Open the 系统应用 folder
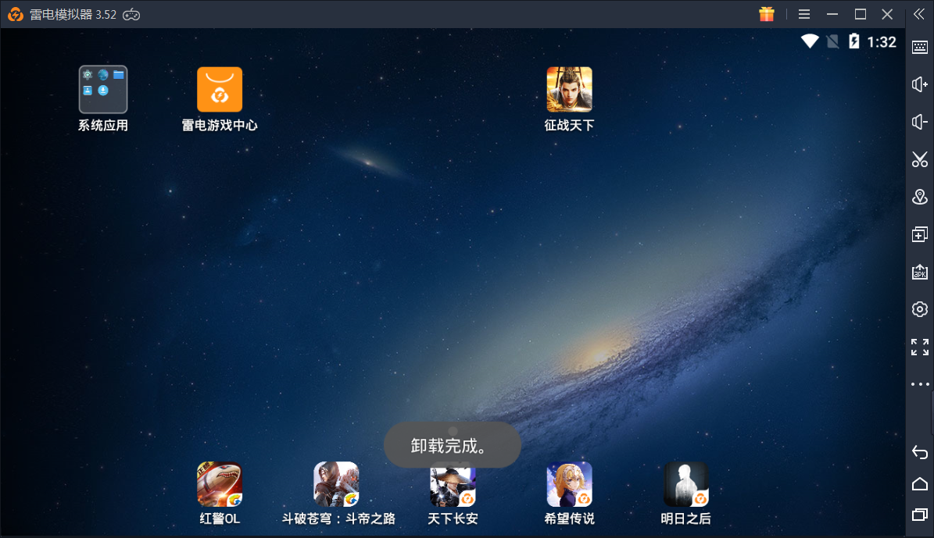Viewport: 934px width, 538px height. [103, 89]
